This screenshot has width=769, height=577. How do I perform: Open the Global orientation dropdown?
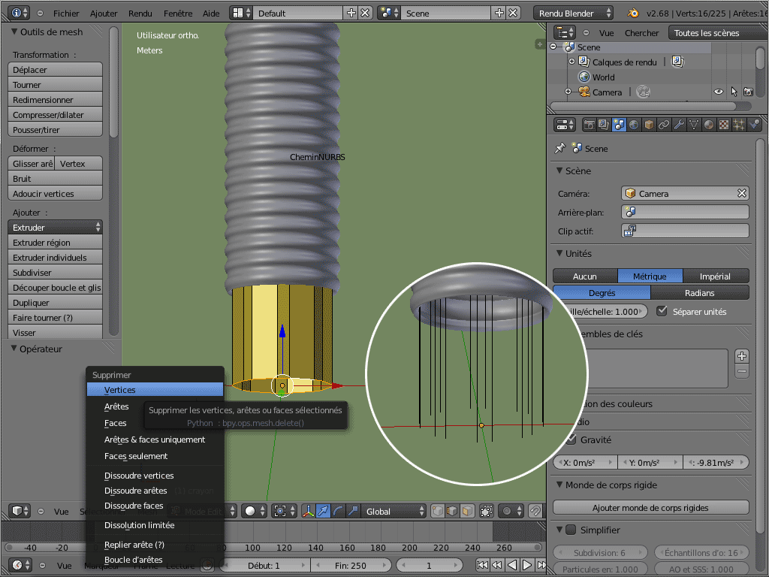pyautogui.click(x=394, y=511)
